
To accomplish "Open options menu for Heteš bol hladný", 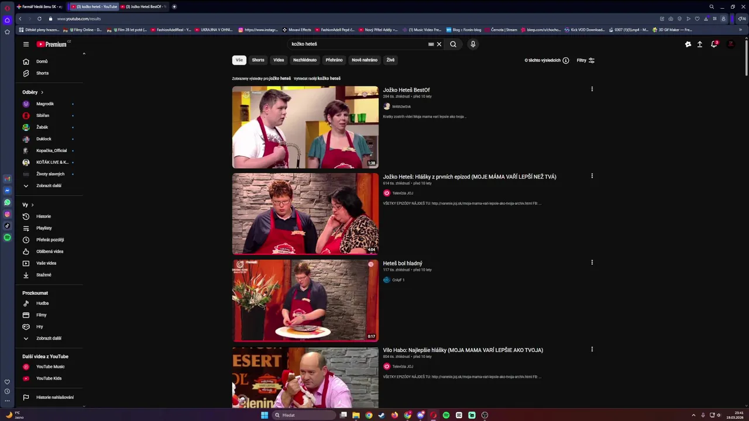I will click(x=592, y=263).
